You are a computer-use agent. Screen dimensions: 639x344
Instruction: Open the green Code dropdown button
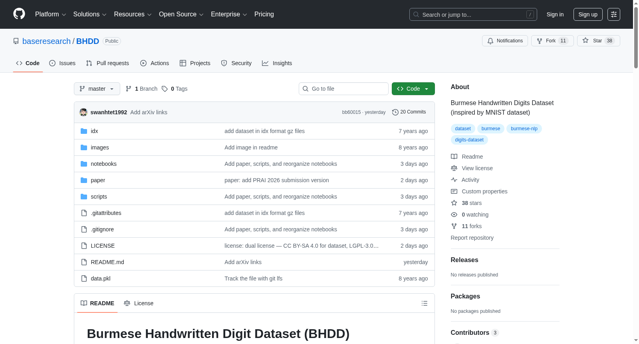click(x=413, y=89)
